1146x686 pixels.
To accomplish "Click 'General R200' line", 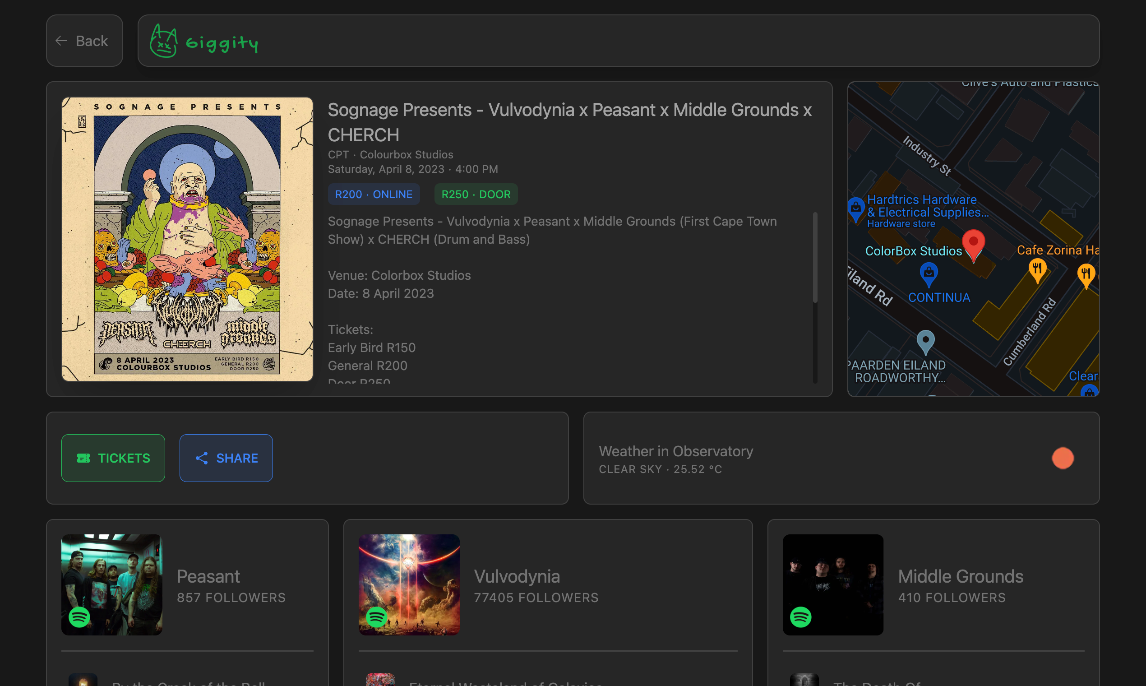I will point(367,366).
